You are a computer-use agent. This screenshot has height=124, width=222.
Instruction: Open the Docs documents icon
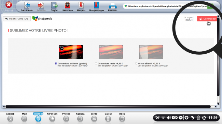click(x=122, y=119)
